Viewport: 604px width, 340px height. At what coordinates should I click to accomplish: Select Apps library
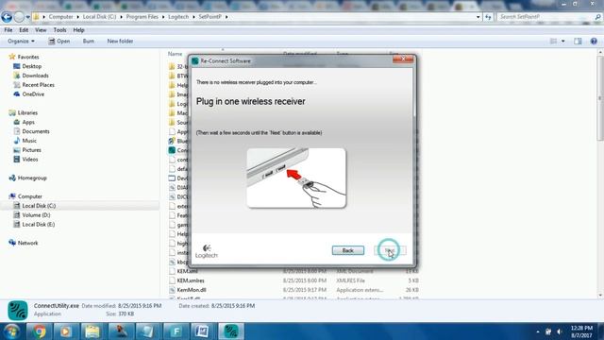(28, 122)
